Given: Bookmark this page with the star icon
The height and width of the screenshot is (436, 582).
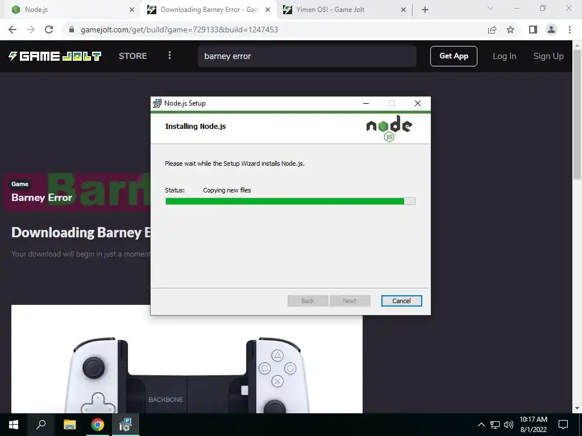Looking at the screenshot, I should [x=510, y=30].
